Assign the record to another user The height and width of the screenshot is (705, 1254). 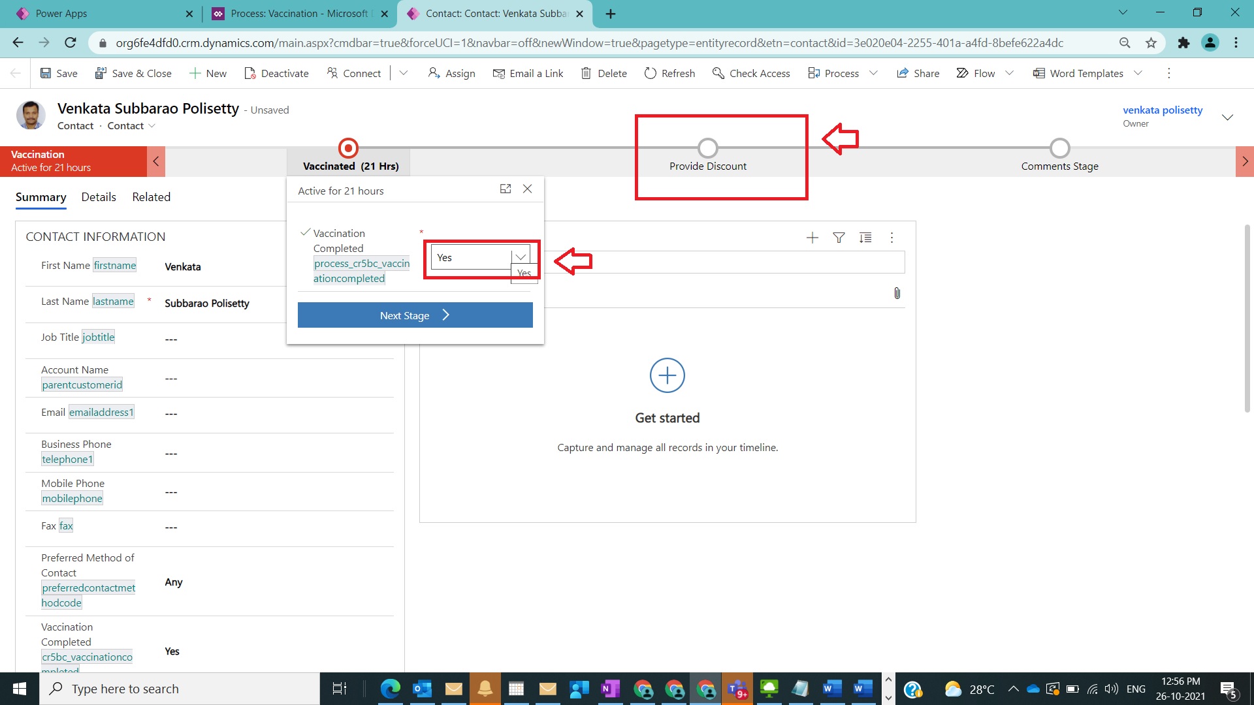point(451,73)
